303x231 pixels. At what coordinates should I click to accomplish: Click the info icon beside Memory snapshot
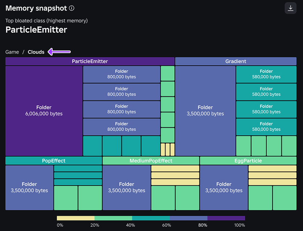pos(72,8)
